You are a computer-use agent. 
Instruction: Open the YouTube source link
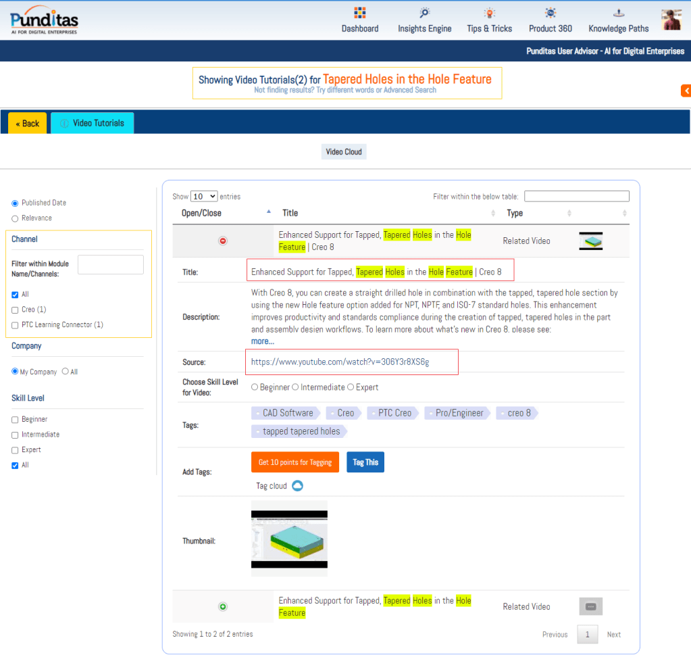pyautogui.click(x=340, y=362)
